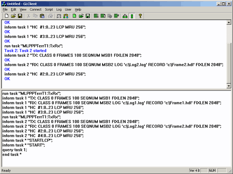Click the Cut scissors icon
This screenshot has height=174, width=233.
click(29, 16)
